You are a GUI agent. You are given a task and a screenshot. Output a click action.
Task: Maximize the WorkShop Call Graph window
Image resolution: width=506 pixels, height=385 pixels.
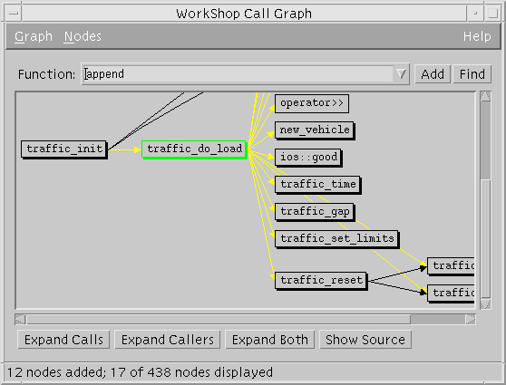pos(492,14)
